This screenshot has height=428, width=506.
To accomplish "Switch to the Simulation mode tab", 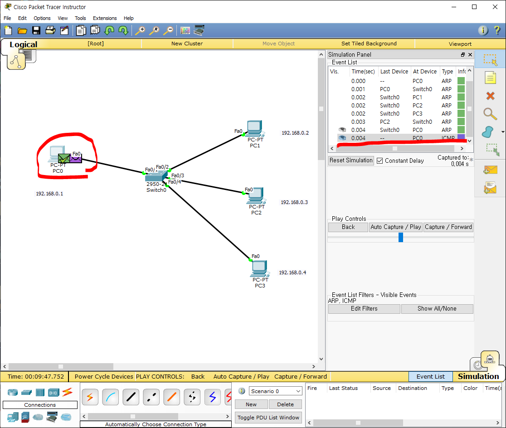I will click(478, 376).
